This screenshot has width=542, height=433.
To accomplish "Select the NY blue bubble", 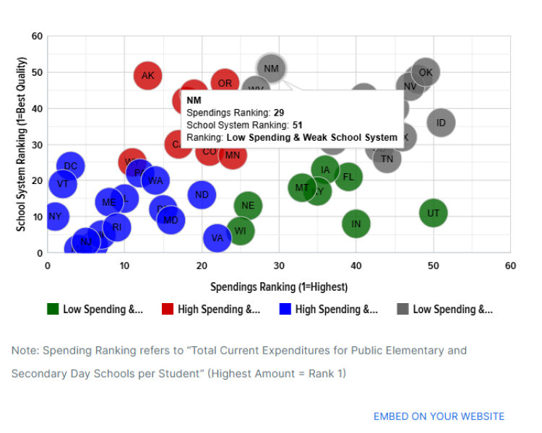I will (55, 216).
